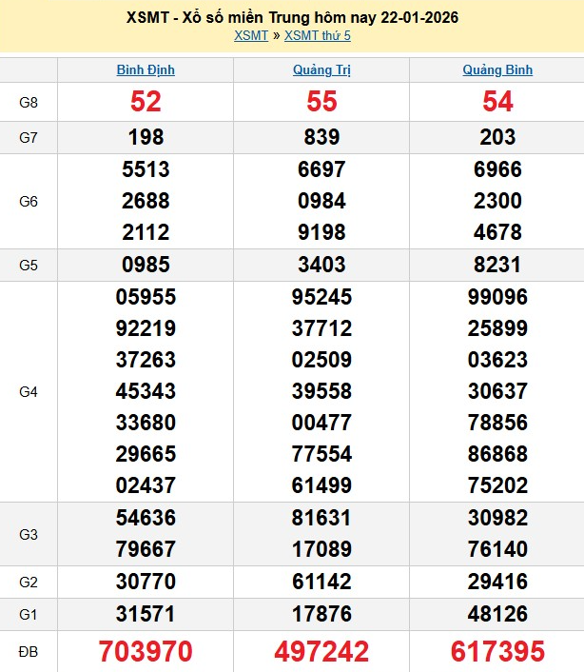Select the G8 number 52

click(146, 102)
